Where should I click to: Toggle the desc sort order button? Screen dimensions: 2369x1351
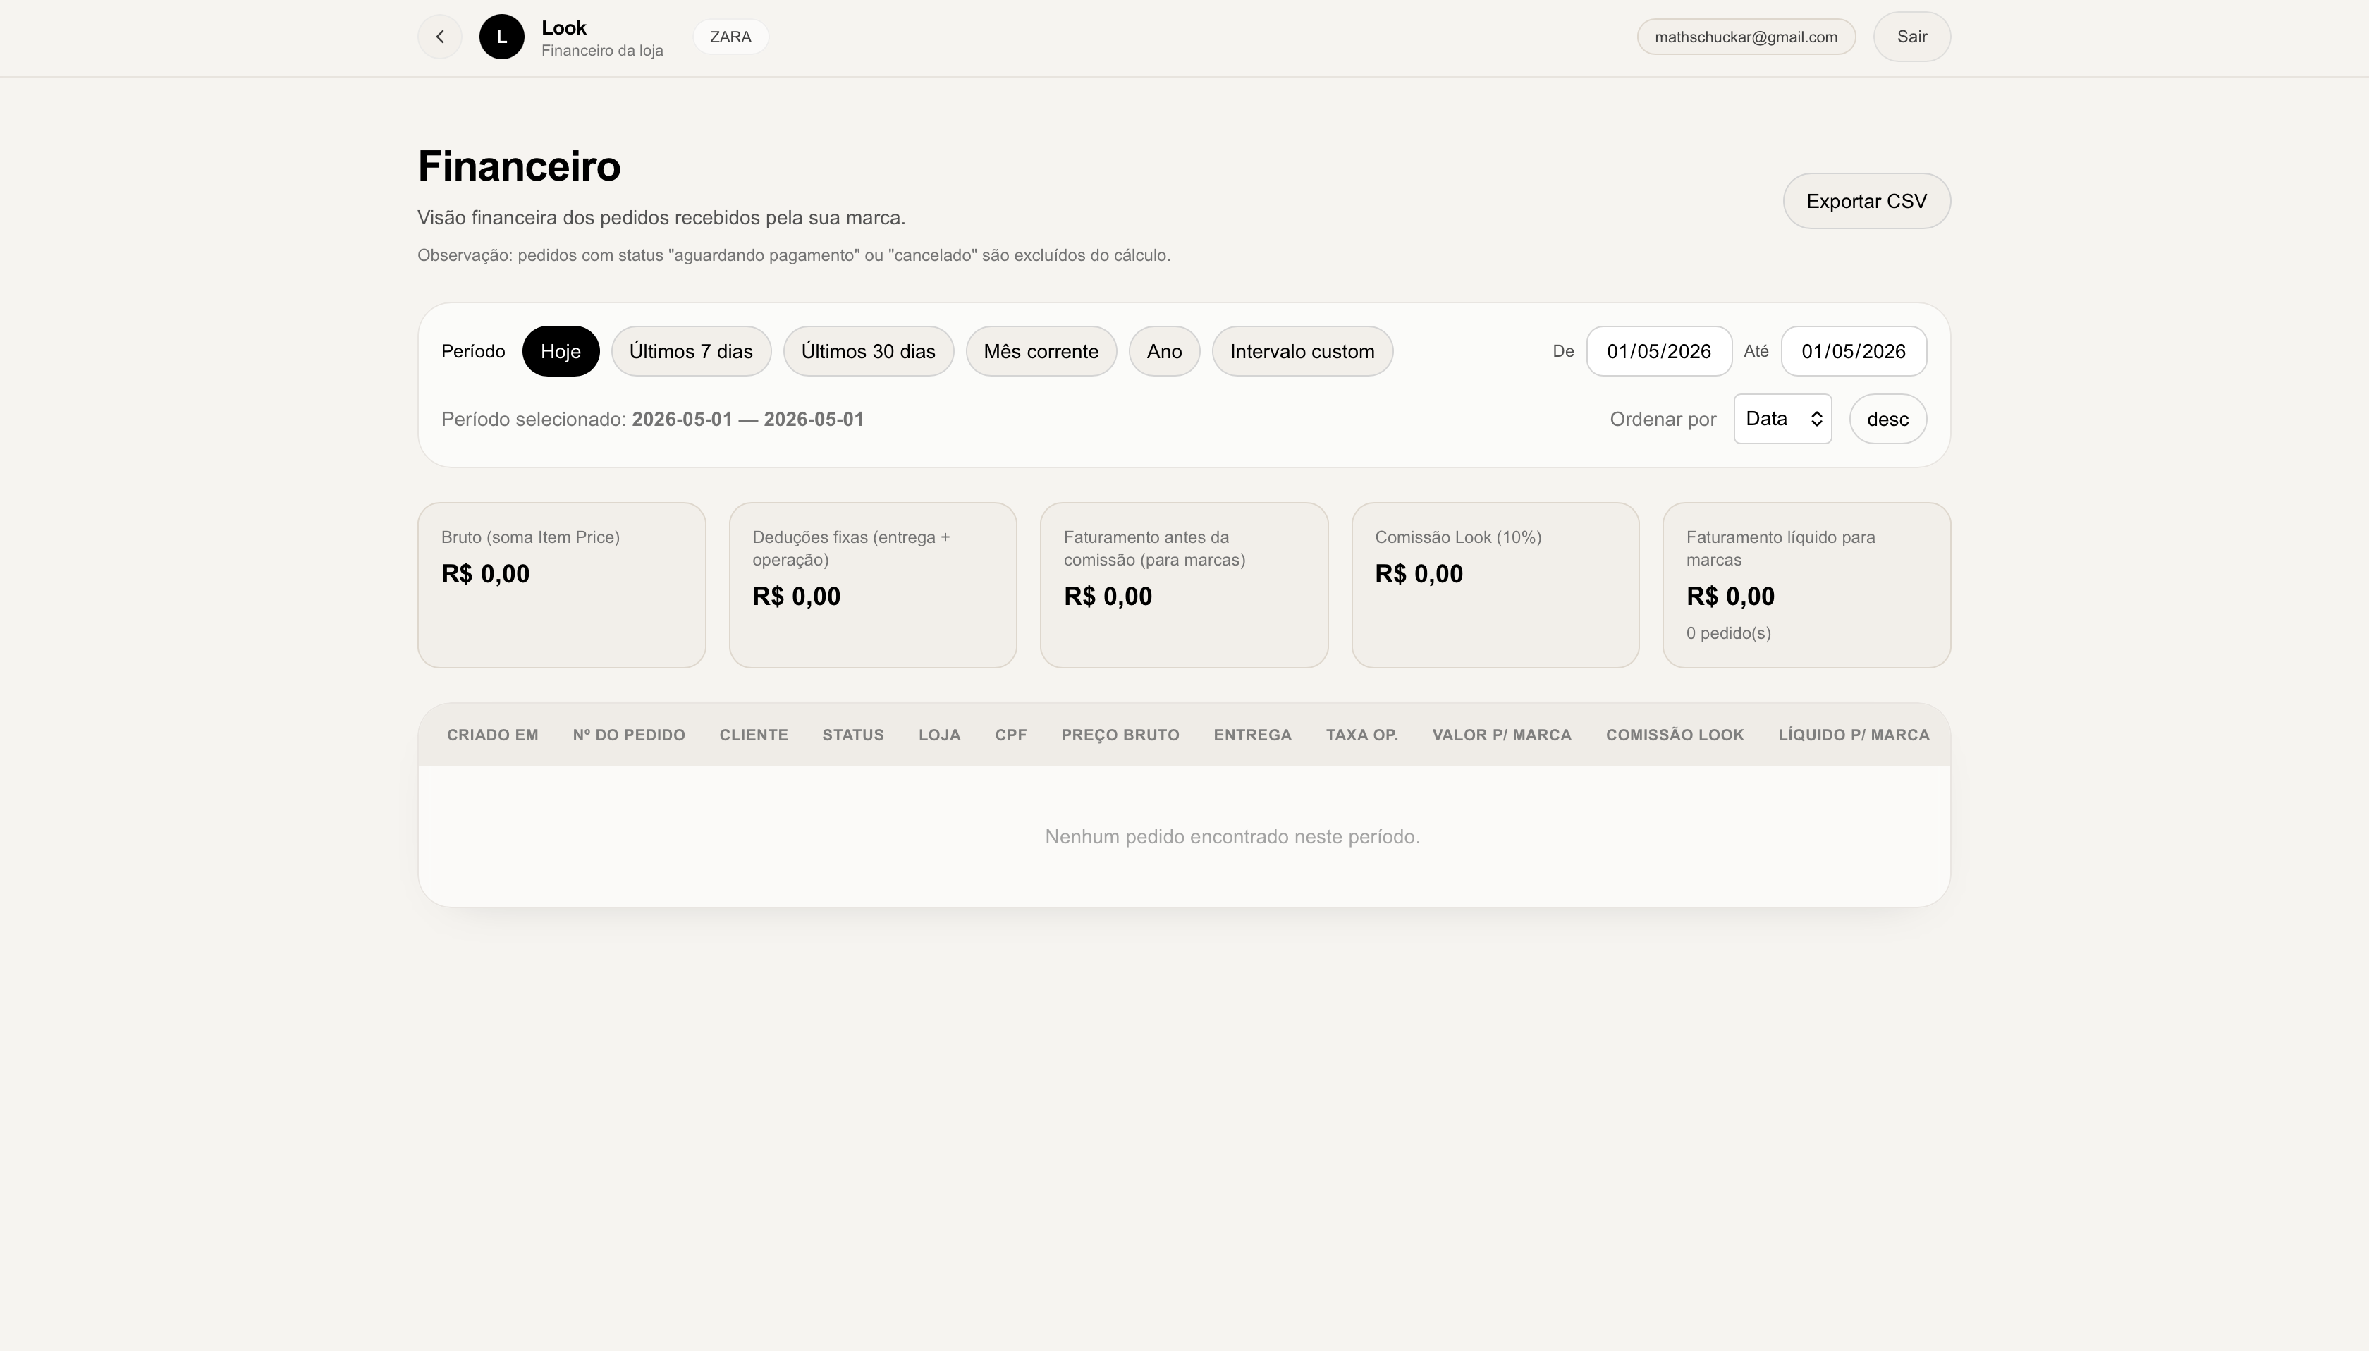point(1887,420)
